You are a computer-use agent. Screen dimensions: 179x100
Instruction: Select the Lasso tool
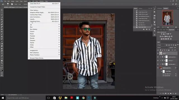[2, 15]
